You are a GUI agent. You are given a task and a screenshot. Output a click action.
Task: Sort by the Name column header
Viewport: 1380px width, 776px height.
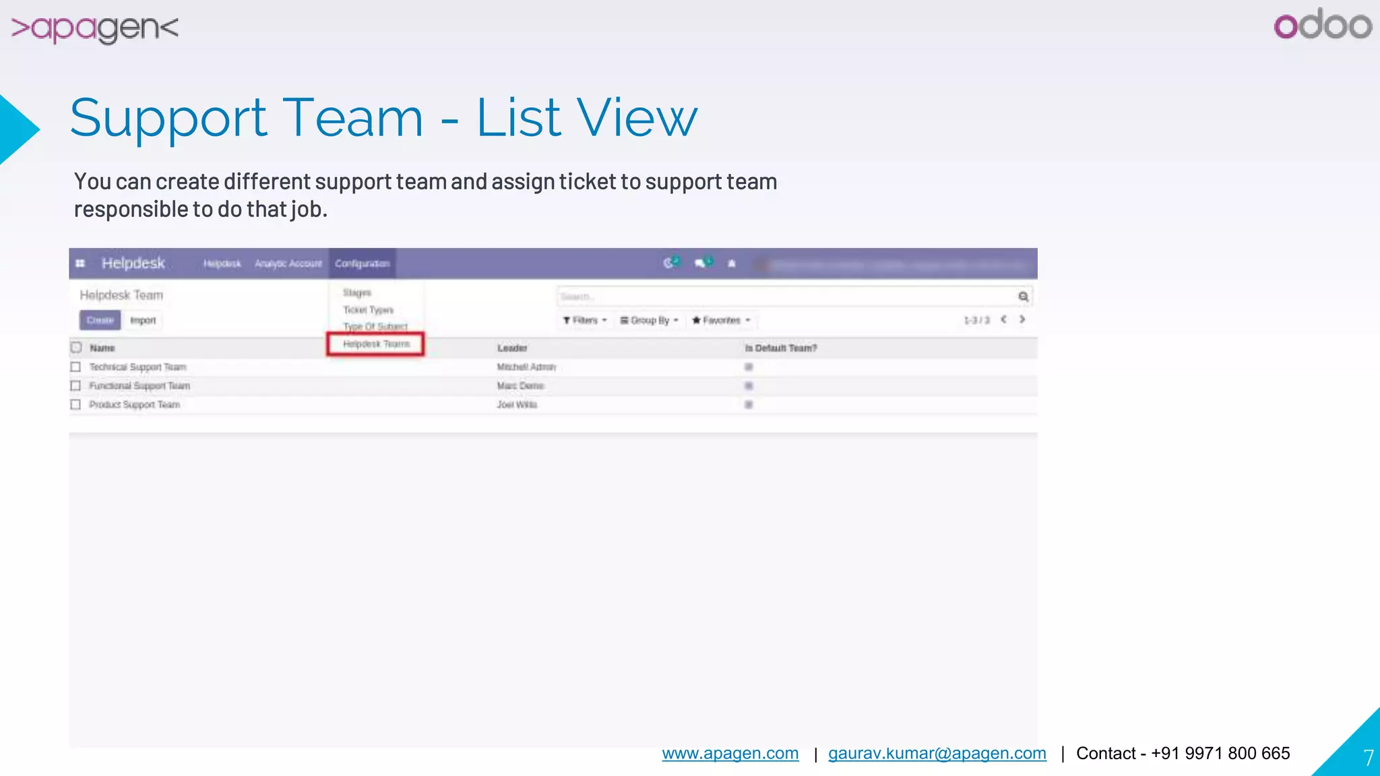click(x=102, y=348)
